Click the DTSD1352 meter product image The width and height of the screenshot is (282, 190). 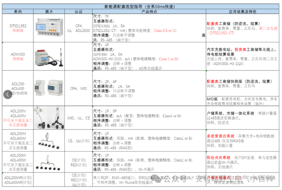pos(49,27)
